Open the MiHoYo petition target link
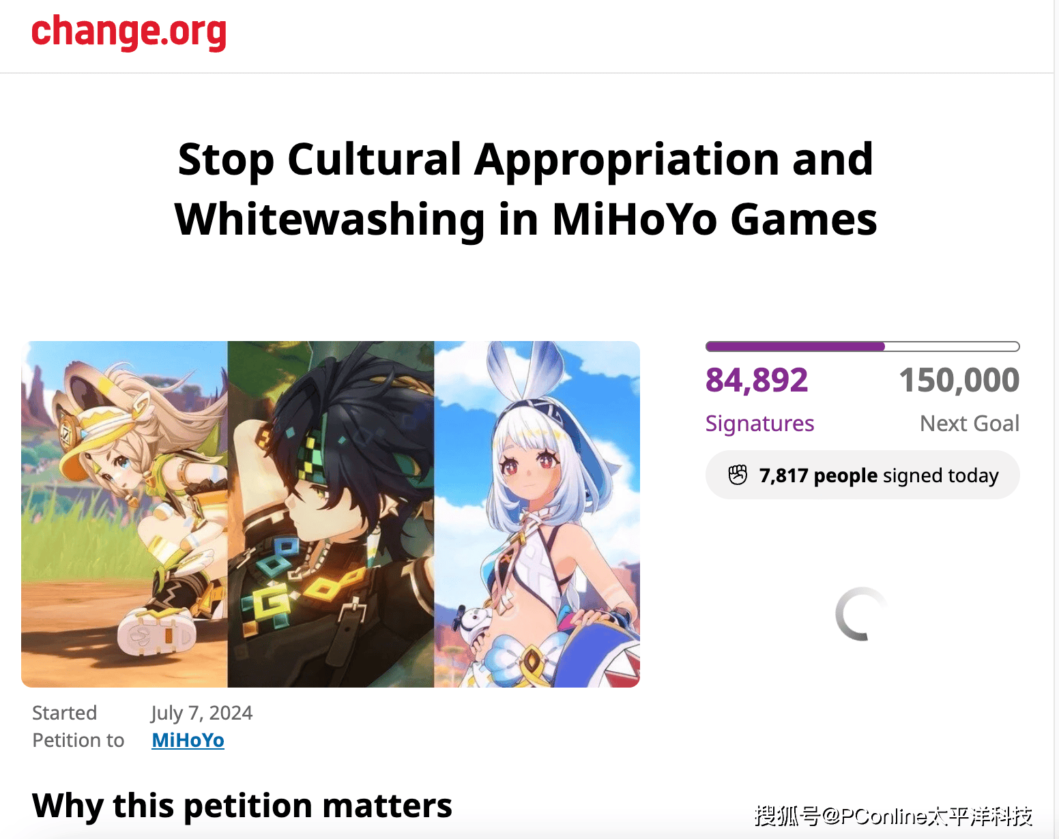 click(188, 740)
